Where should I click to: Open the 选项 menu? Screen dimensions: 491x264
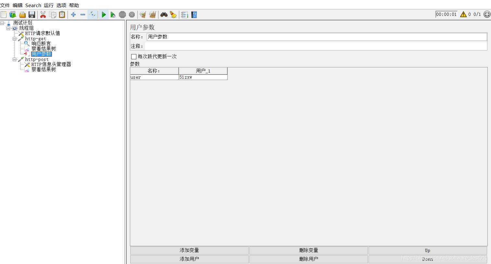point(61,5)
